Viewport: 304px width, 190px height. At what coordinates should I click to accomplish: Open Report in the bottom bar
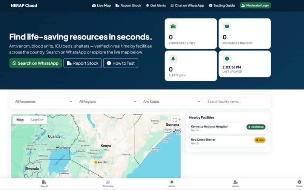(44, 184)
